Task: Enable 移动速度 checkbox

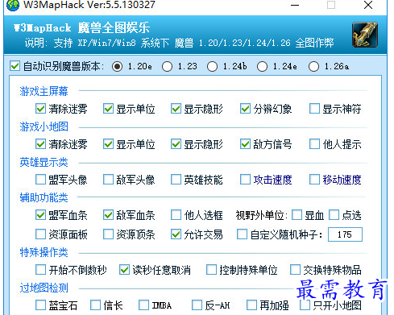Action: (314, 180)
